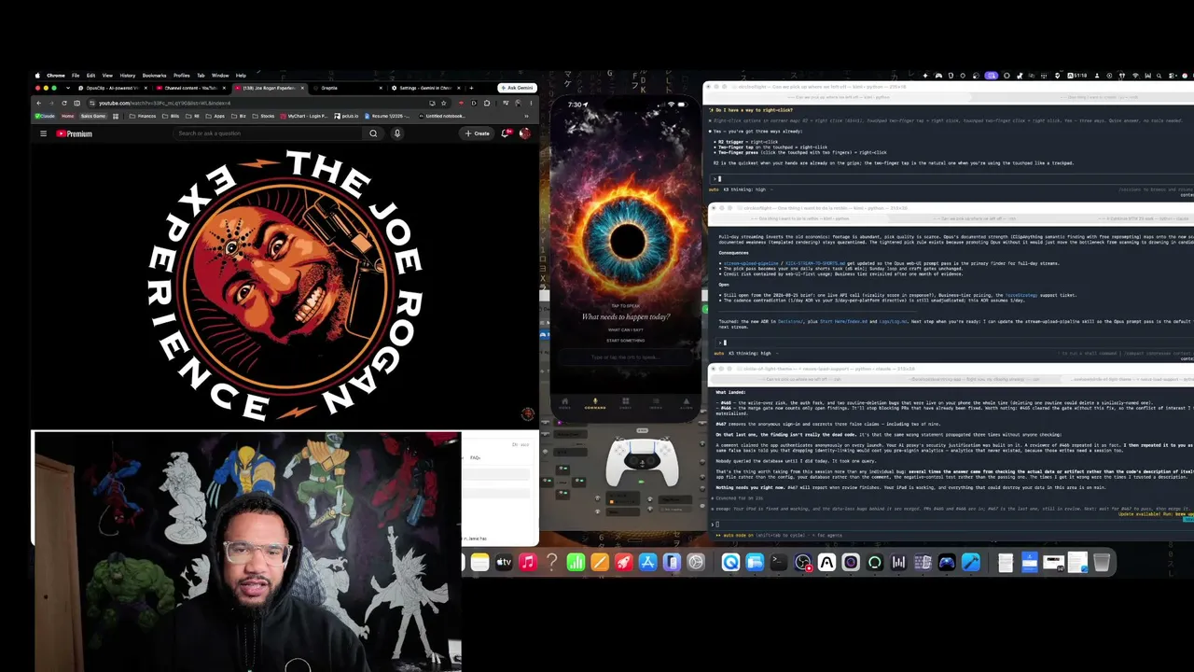Image resolution: width=1194 pixels, height=672 pixels.
Task: Click the YouTube Premium logo
Action: pyautogui.click(x=75, y=133)
